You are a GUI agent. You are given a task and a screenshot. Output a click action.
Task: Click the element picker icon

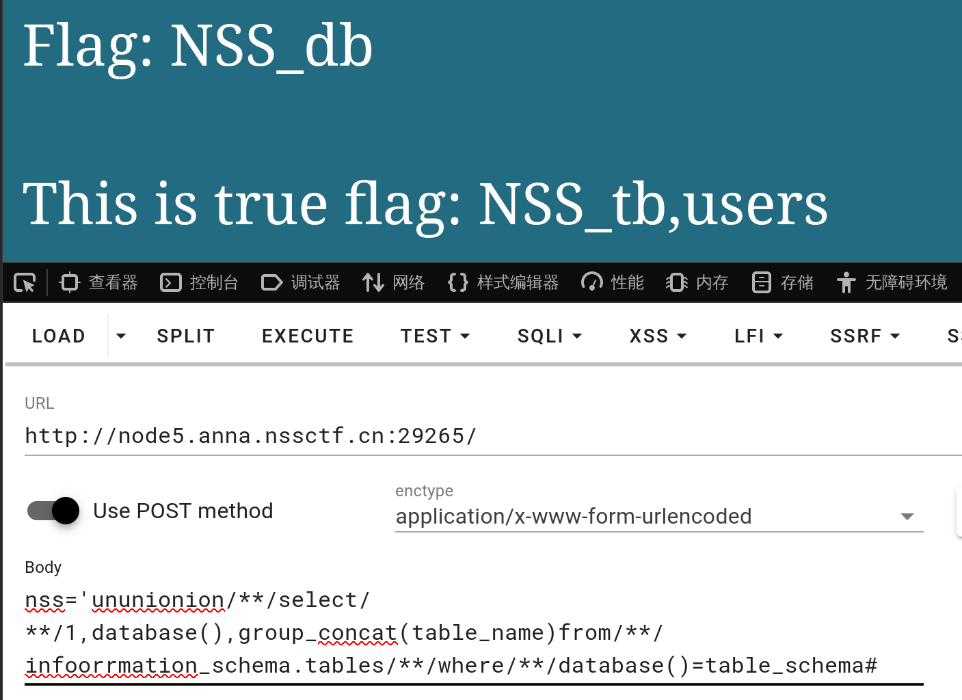click(25, 282)
